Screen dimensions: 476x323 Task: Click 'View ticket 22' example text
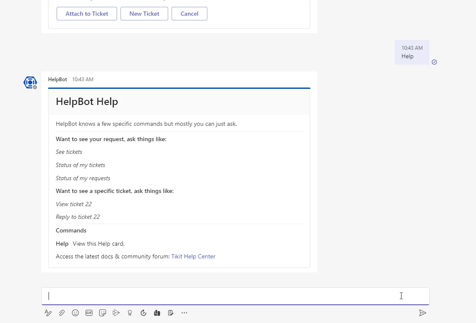[x=74, y=204]
